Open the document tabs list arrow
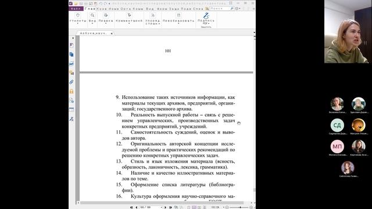Image resolution: width=372 pixels, height=209 pixels. [254, 33]
